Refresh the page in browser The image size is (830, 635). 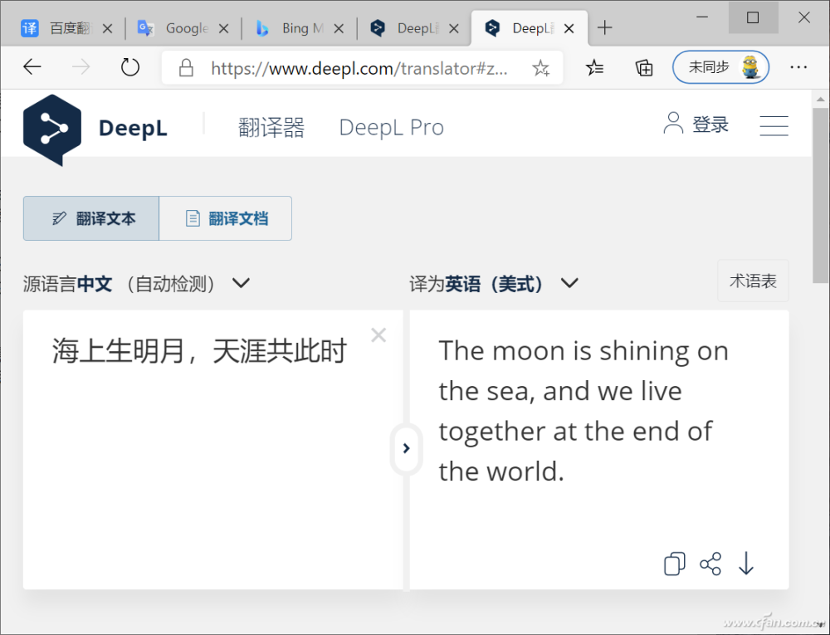pyautogui.click(x=130, y=67)
